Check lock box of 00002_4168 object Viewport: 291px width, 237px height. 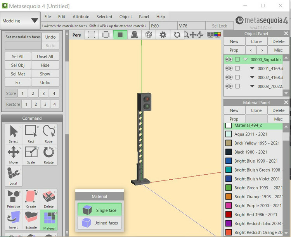click(237, 77)
